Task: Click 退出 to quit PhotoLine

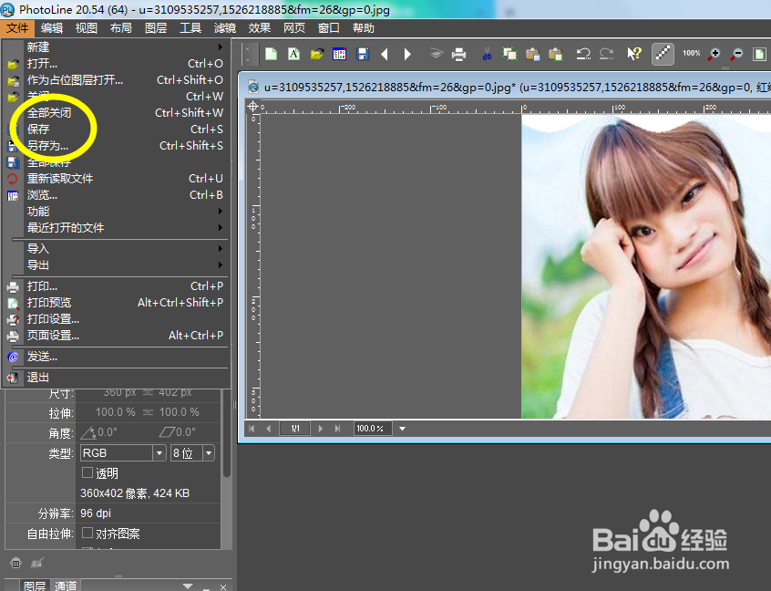Action: pyautogui.click(x=118, y=378)
